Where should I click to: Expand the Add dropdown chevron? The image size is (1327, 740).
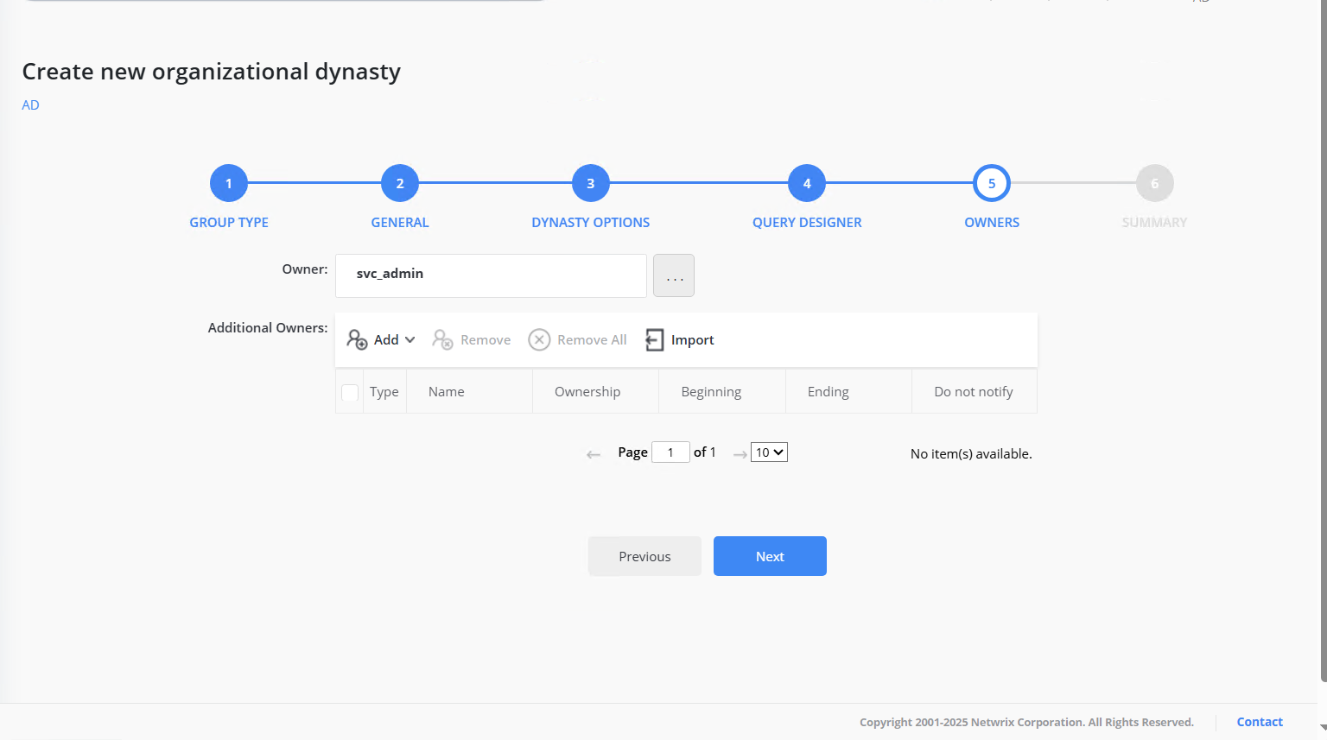[x=410, y=339]
